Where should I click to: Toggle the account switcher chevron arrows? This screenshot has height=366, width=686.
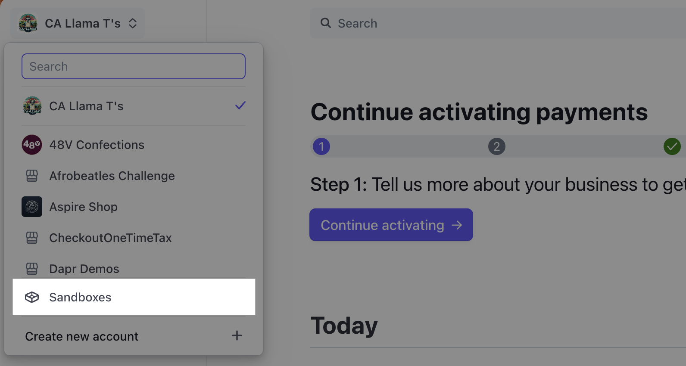click(x=133, y=23)
